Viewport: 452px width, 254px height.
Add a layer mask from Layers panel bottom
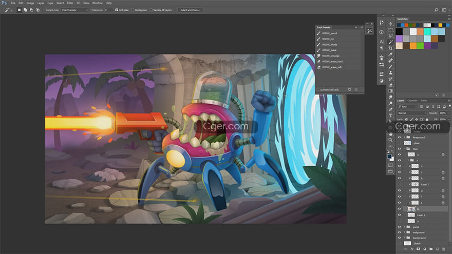[x=418, y=249]
